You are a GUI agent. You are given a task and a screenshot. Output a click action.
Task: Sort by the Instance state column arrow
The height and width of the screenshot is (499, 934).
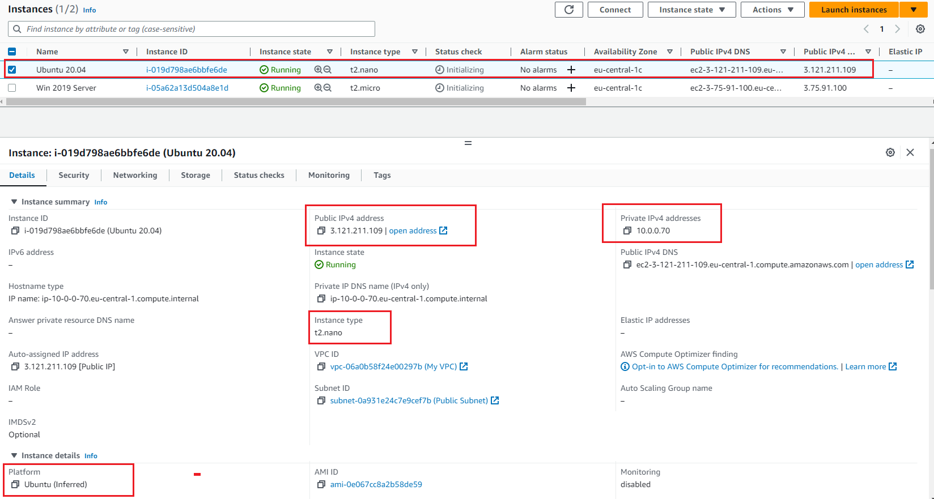point(330,52)
